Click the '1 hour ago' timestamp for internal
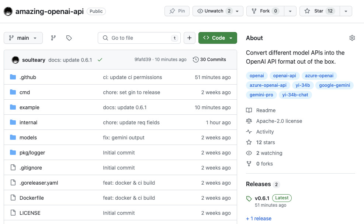Viewport: 364px width, 224px height. pyautogui.click(x=218, y=122)
